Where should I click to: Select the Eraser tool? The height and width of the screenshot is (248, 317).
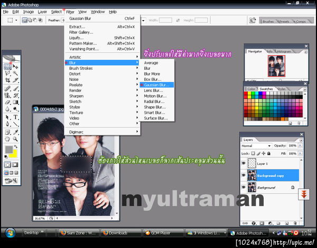tap(8, 102)
